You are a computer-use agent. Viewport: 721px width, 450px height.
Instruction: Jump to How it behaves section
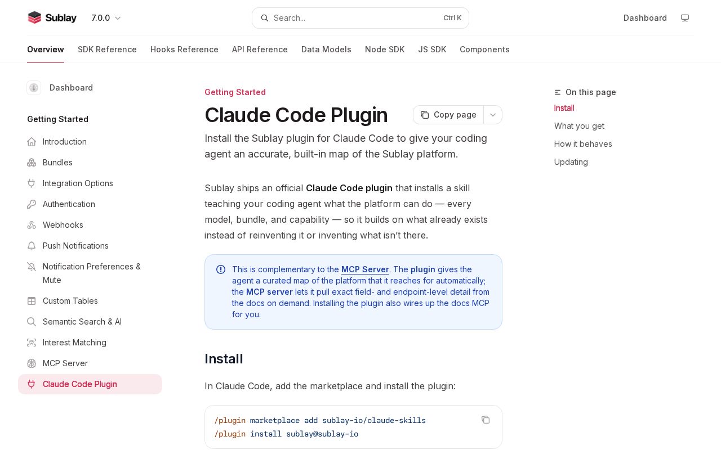(x=583, y=144)
